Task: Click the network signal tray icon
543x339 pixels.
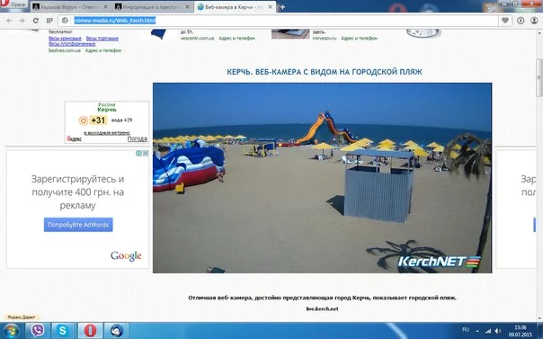Action: pyautogui.click(x=487, y=331)
